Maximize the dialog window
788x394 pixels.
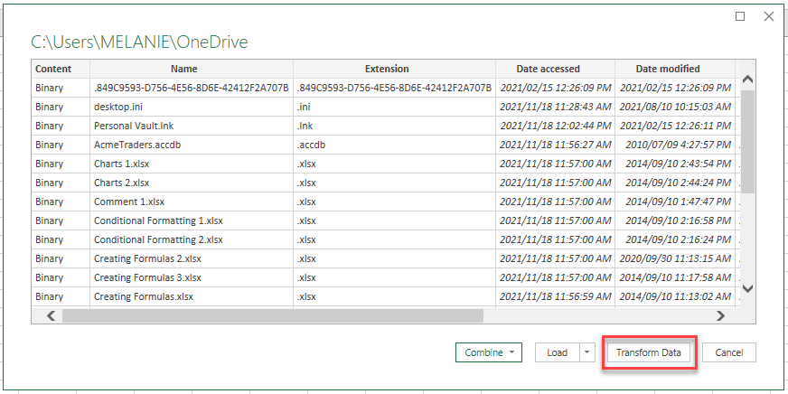(740, 16)
